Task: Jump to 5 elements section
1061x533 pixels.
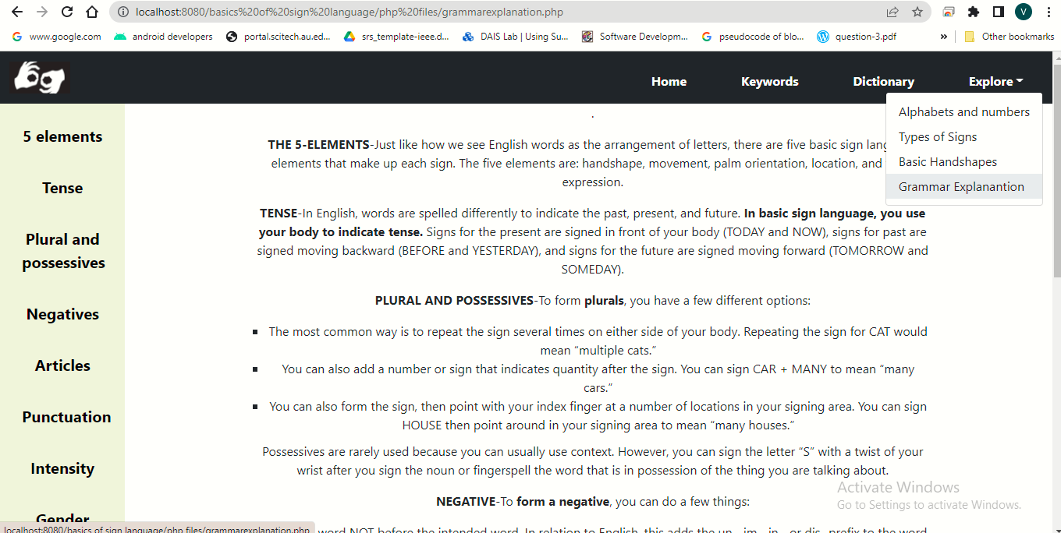Action: pyautogui.click(x=62, y=136)
